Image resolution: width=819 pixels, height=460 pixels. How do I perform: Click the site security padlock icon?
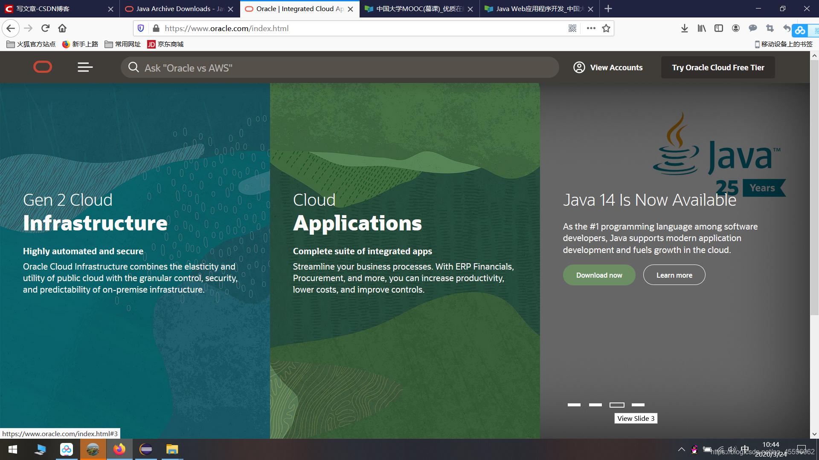coord(156,29)
